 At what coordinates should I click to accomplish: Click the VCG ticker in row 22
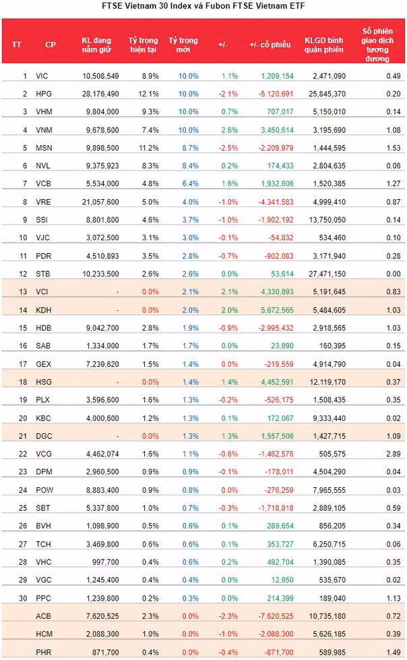click(x=44, y=454)
